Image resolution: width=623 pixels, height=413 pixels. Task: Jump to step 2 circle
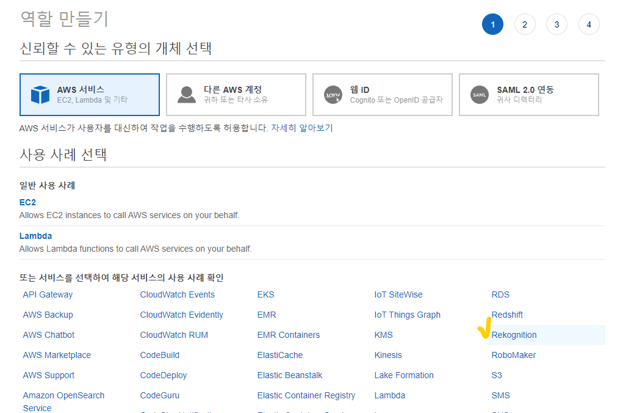(x=525, y=24)
